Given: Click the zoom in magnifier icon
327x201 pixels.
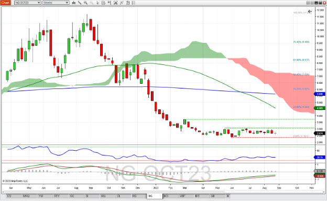Looking at the screenshot, I should point(85,3).
